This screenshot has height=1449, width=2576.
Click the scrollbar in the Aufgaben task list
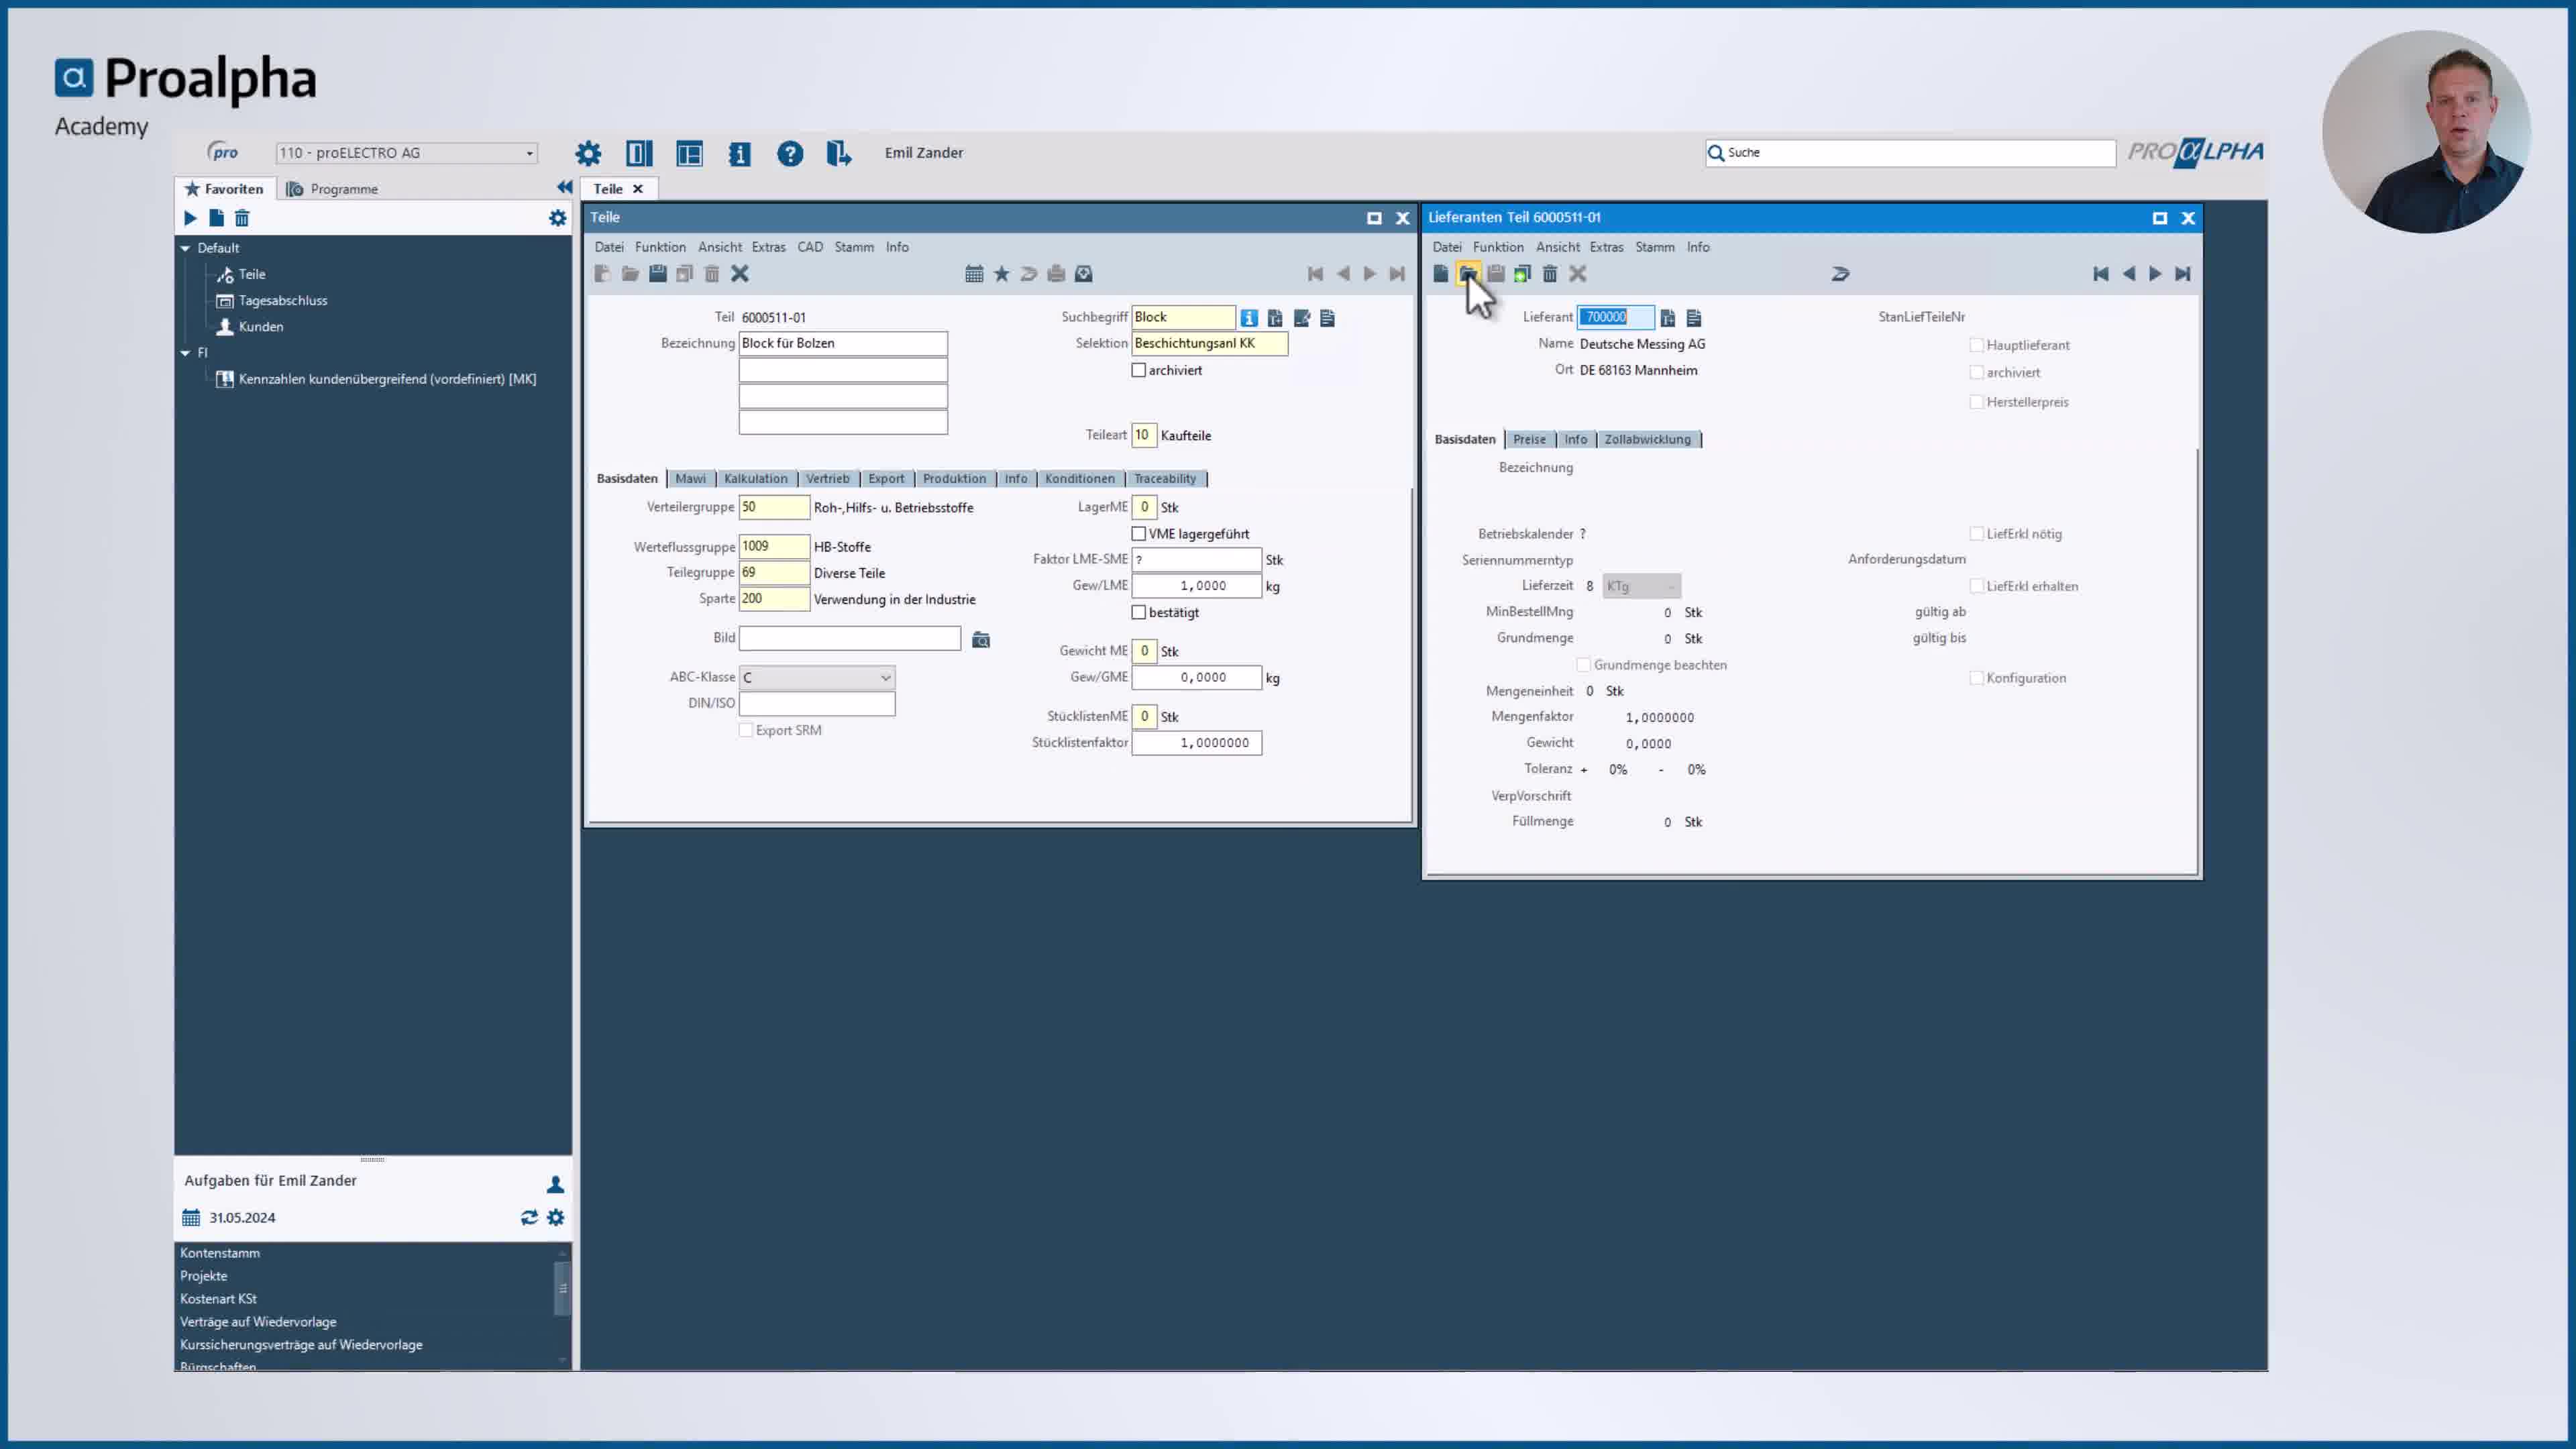562,1289
